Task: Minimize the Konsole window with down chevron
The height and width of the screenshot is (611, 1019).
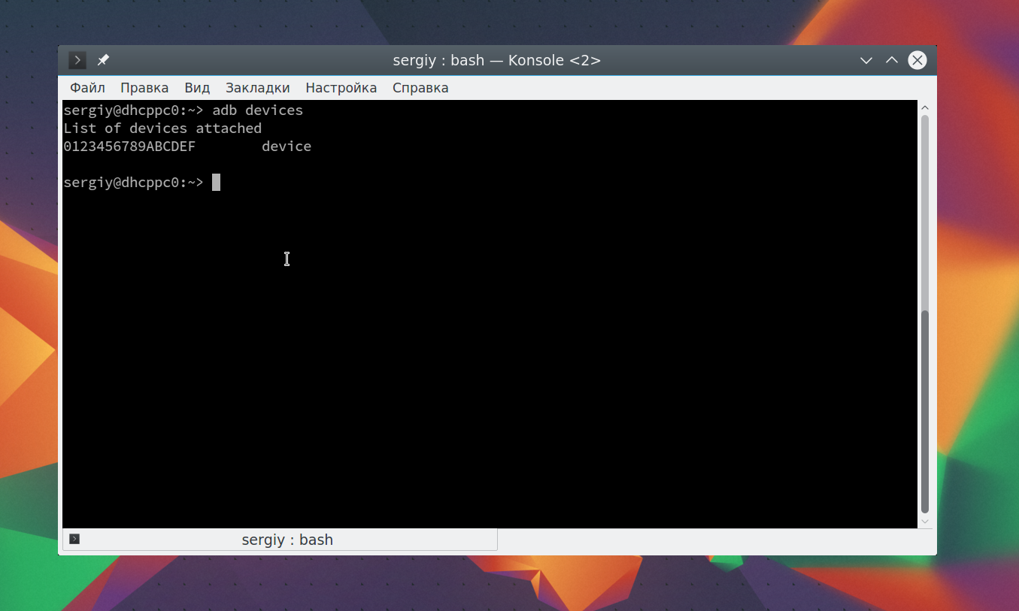Action: (866, 60)
